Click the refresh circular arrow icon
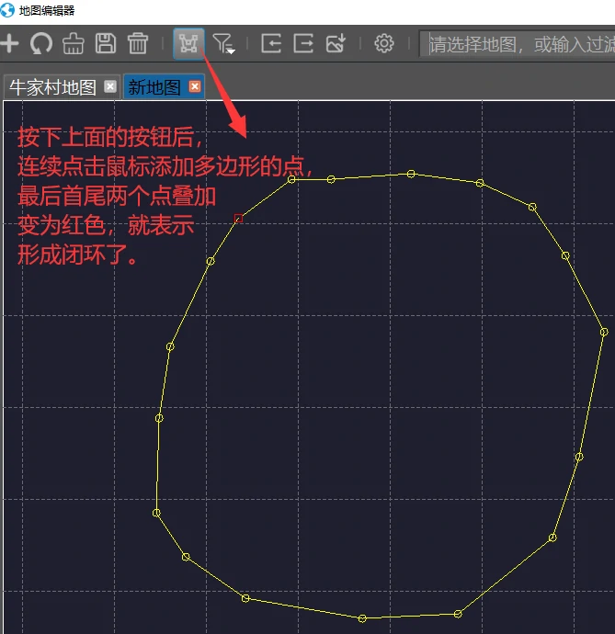Image resolution: width=615 pixels, height=634 pixels. pyautogui.click(x=41, y=43)
